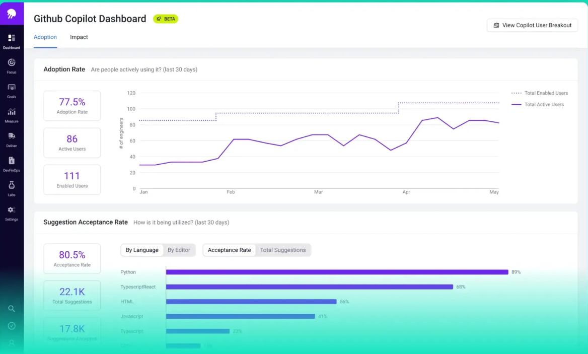Click the profile icon at bottom of sidebar

pos(11,342)
